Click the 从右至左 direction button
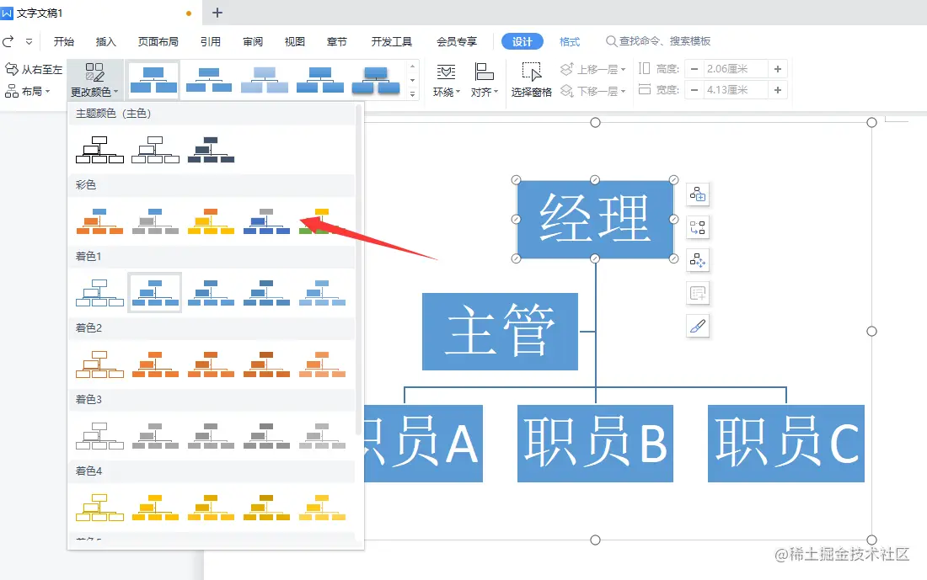 tap(34, 69)
